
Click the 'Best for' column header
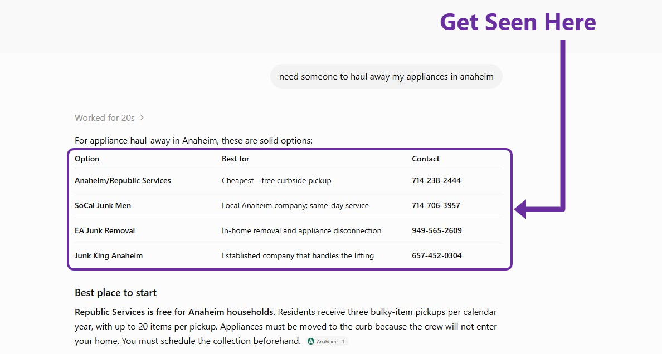tap(235, 159)
